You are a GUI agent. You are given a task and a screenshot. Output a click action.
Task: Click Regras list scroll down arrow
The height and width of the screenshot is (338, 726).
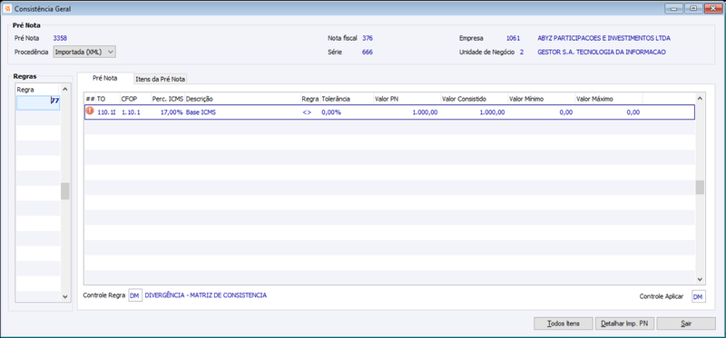[x=64, y=296]
